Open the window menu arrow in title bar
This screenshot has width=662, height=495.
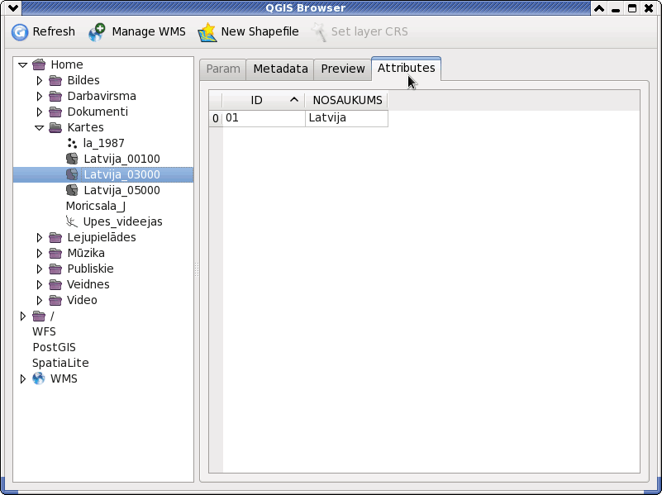(x=12, y=7)
